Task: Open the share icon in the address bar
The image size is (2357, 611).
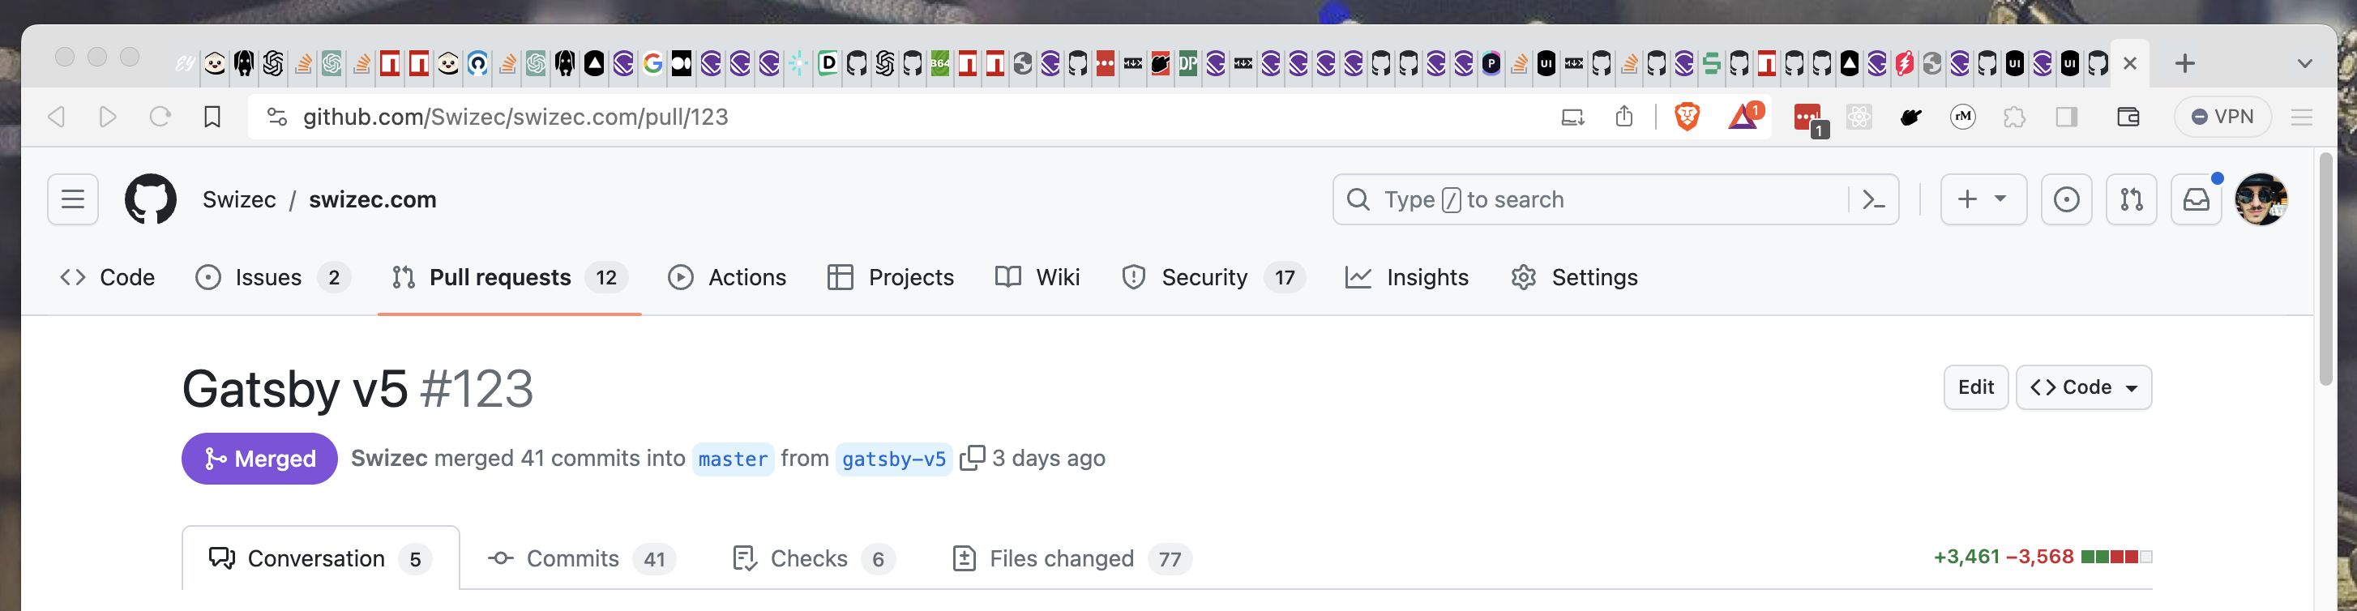Action: coord(1624,116)
